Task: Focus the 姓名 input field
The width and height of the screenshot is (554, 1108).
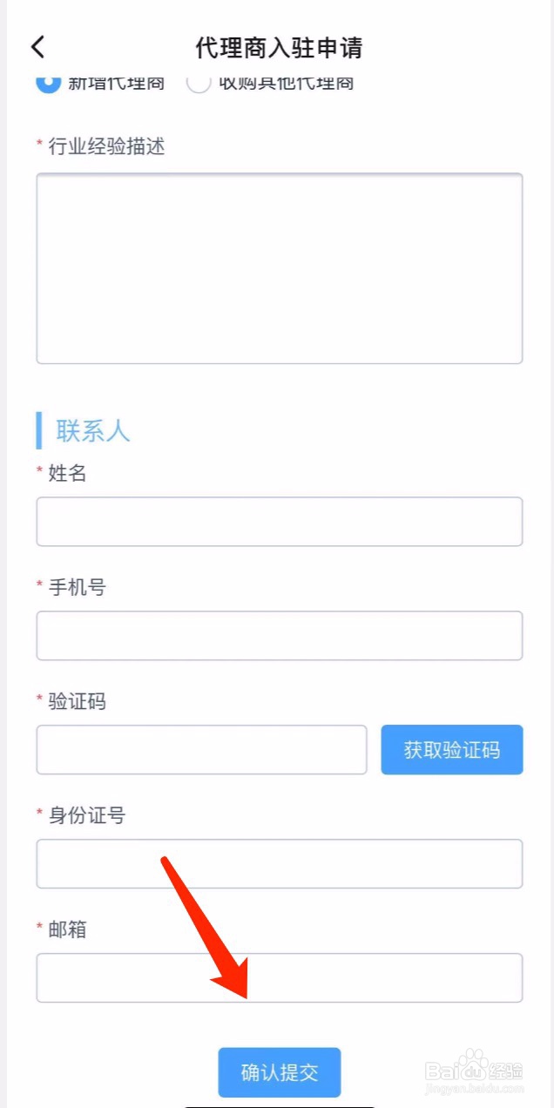Action: click(x=279, y=522)
